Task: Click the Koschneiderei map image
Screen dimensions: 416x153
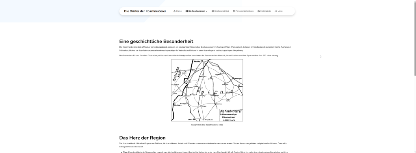Action: tap(207, 90)
